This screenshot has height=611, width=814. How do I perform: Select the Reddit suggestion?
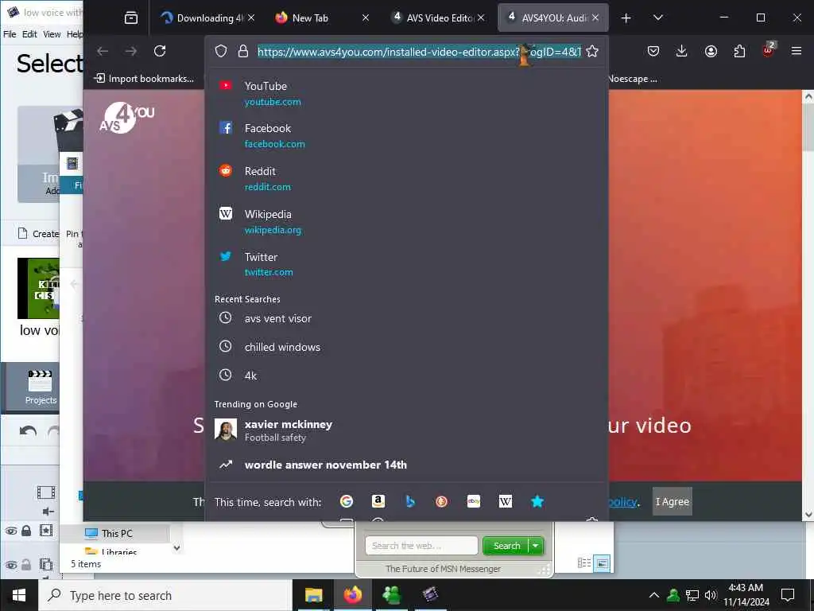tap(406, 179)
